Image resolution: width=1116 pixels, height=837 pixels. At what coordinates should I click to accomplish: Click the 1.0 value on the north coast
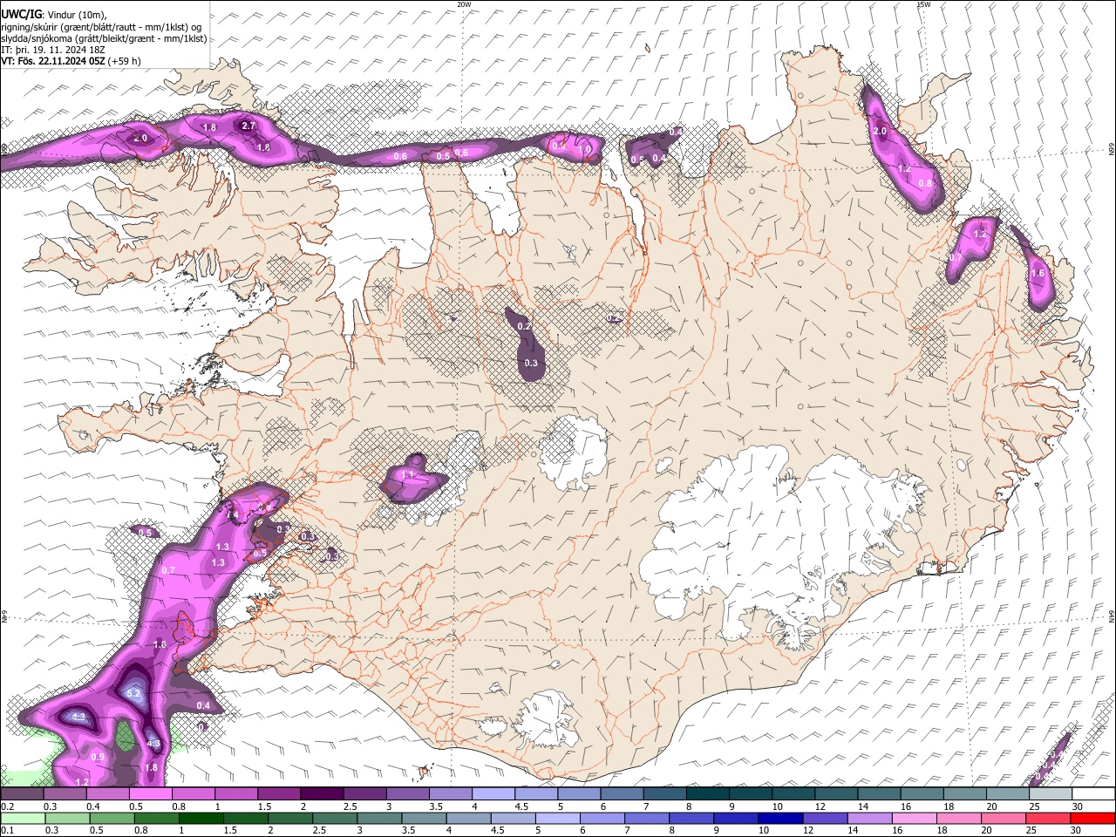click(585, 149)
